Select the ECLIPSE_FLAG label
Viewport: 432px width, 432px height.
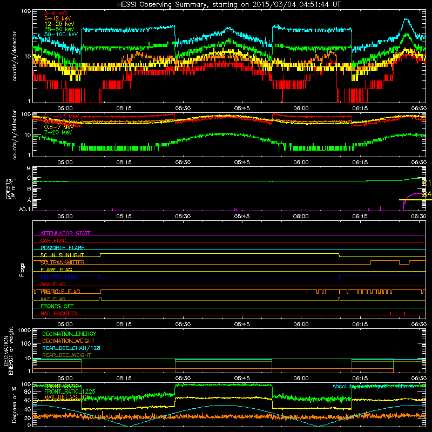click(59, 277)
